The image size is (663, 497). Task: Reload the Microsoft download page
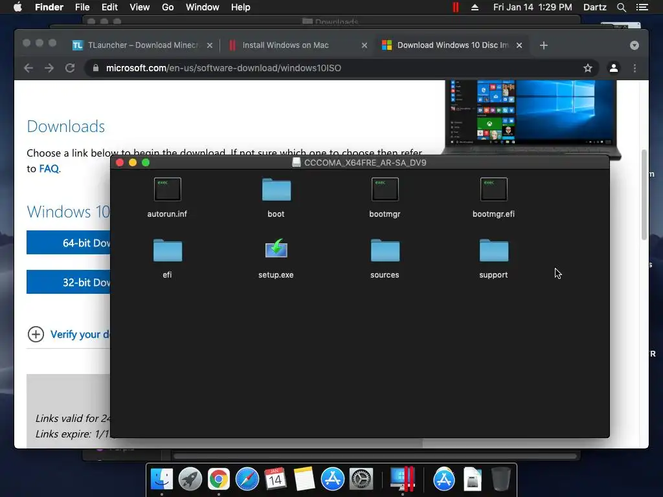point(70,68)
